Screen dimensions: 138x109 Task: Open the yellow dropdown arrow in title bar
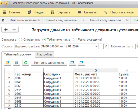[x=6, y=3]
